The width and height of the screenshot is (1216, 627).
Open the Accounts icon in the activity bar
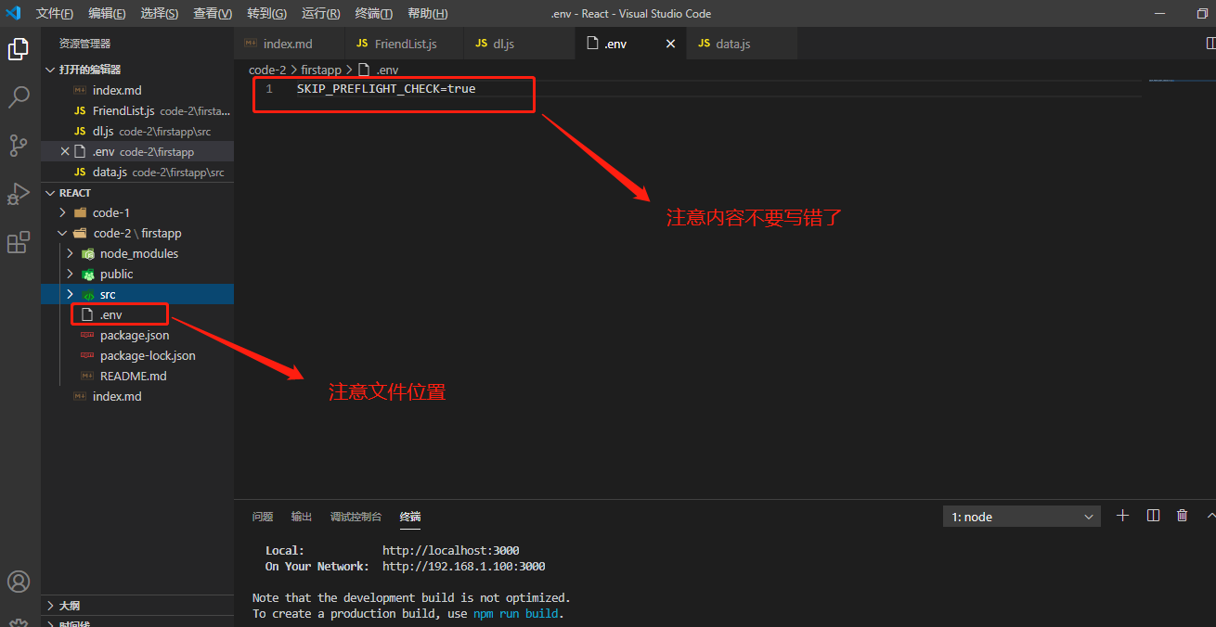[x=19, y=582]
